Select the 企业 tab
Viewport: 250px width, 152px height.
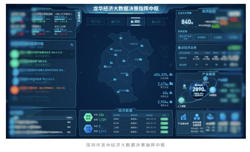pos(155,22)
